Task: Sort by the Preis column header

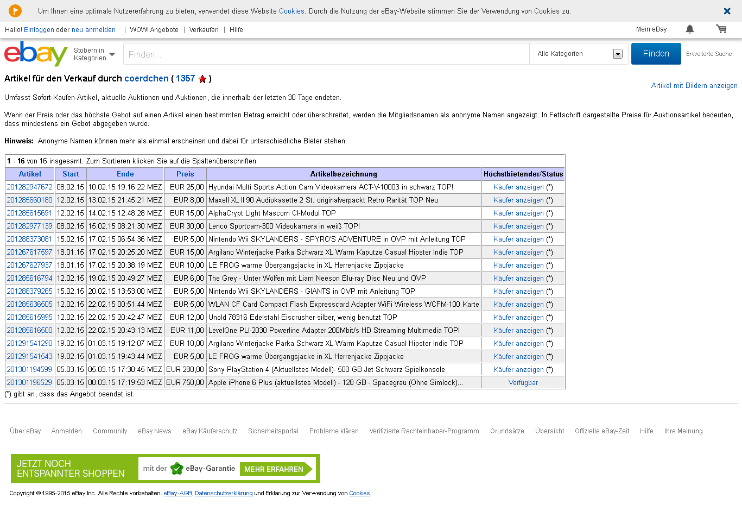Action: (x=185, y=174)
